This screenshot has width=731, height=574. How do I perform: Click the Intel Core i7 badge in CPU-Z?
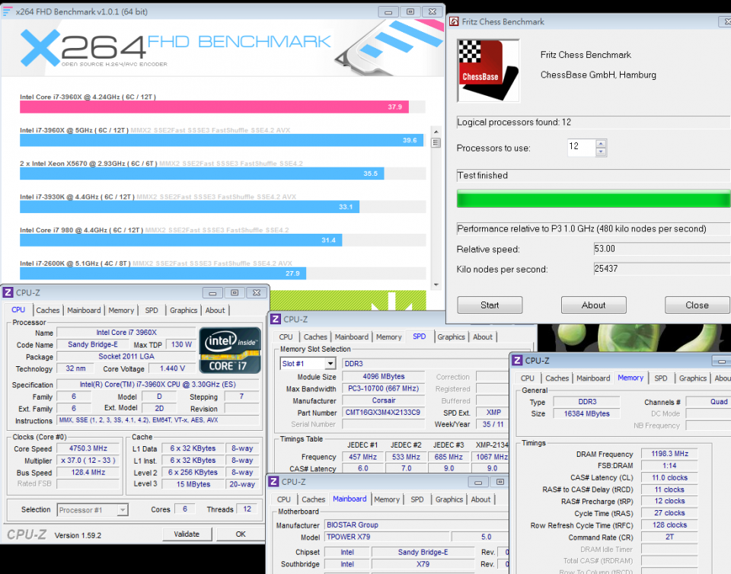pyautogui.click(x=229, y=349)
